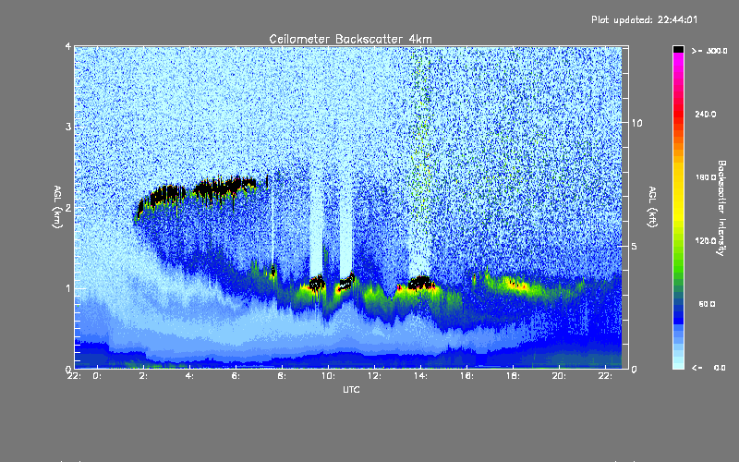Select the 'Ceilometer Backscatter 4km' plot title
Screen dimensions: 739x462
(x=350, y=39)
